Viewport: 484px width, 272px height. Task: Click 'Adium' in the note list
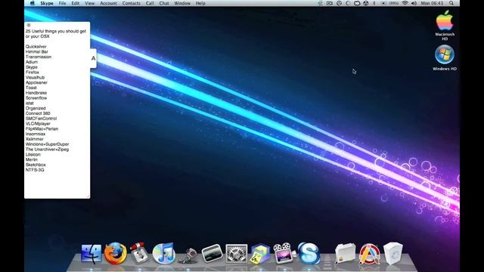click(32, 62)
